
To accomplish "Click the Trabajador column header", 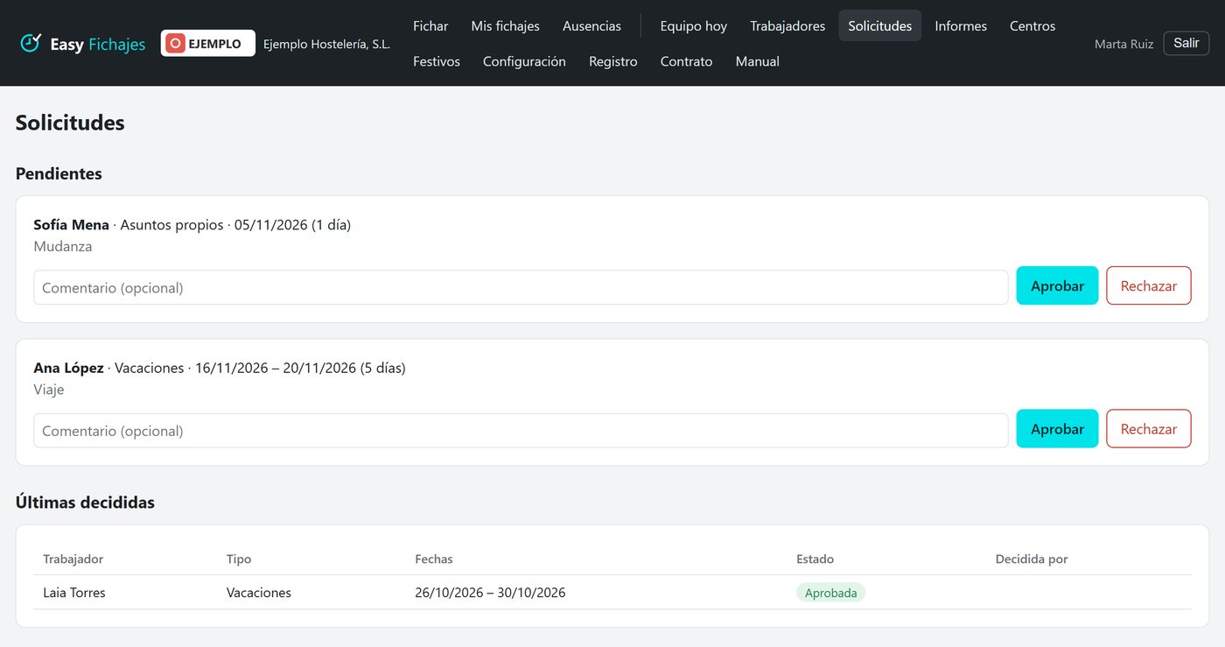I will tap(73, 559).
